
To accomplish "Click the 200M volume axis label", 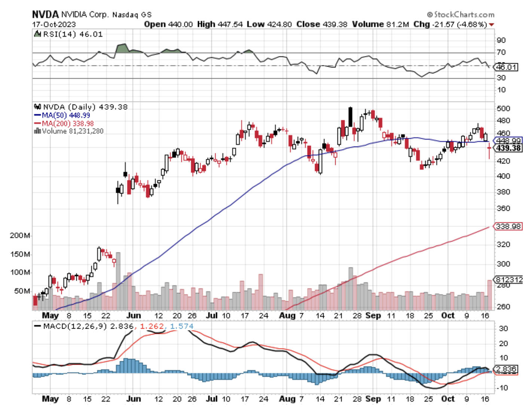I will (20, 236).
